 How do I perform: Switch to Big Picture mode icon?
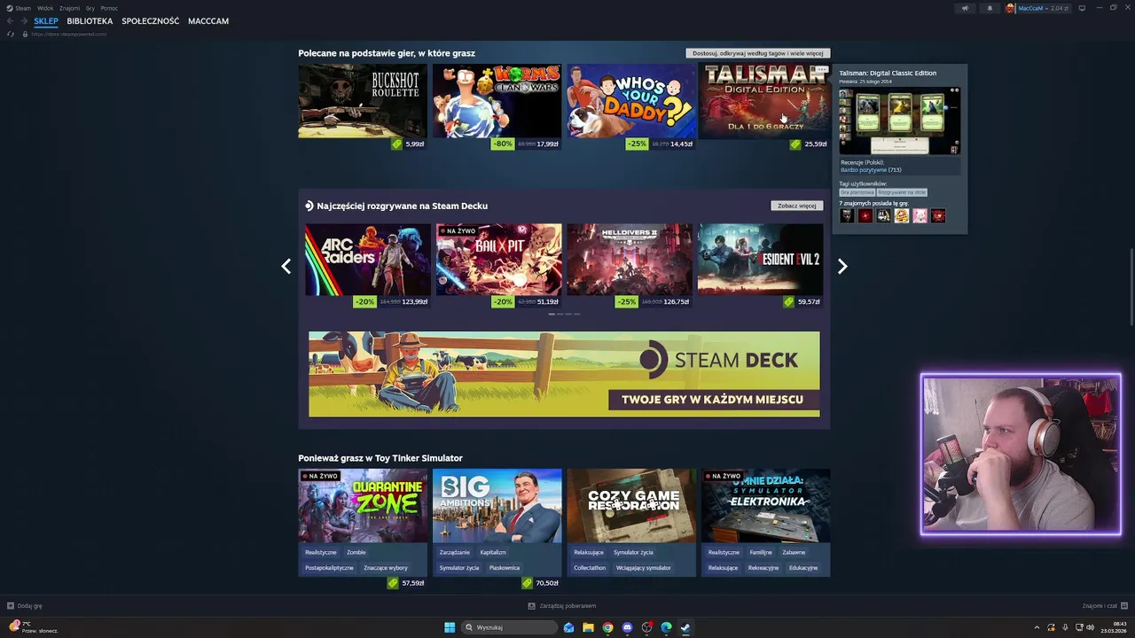(x=1082, y=8)
